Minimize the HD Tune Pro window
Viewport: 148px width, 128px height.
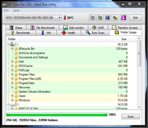pyautogui.click(x=123, y=4)
